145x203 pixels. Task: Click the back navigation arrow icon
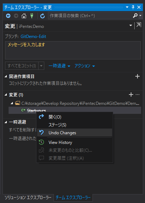pos(8,16)
